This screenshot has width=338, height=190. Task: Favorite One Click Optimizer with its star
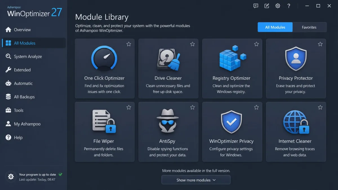coord(129,44)
